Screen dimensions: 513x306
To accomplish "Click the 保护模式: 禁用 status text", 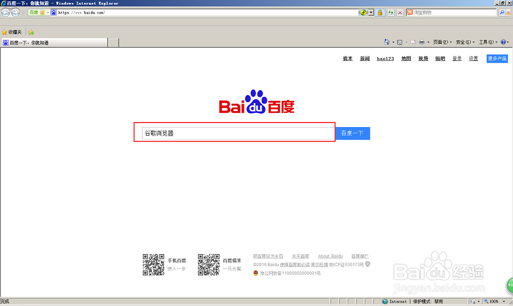I will click(x=428, y=301).
